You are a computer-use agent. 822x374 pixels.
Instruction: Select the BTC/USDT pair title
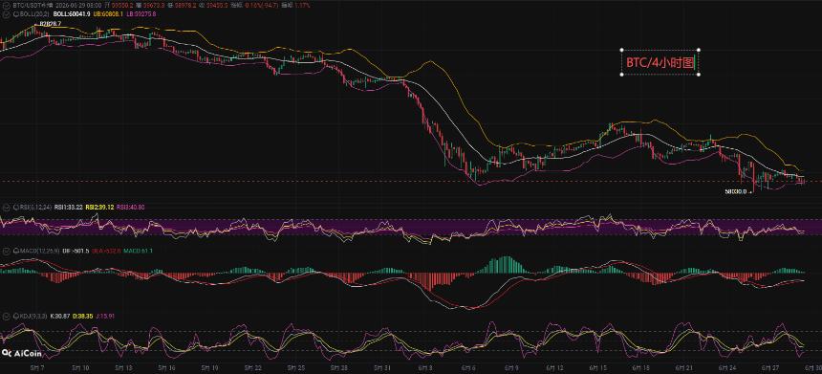33,5
